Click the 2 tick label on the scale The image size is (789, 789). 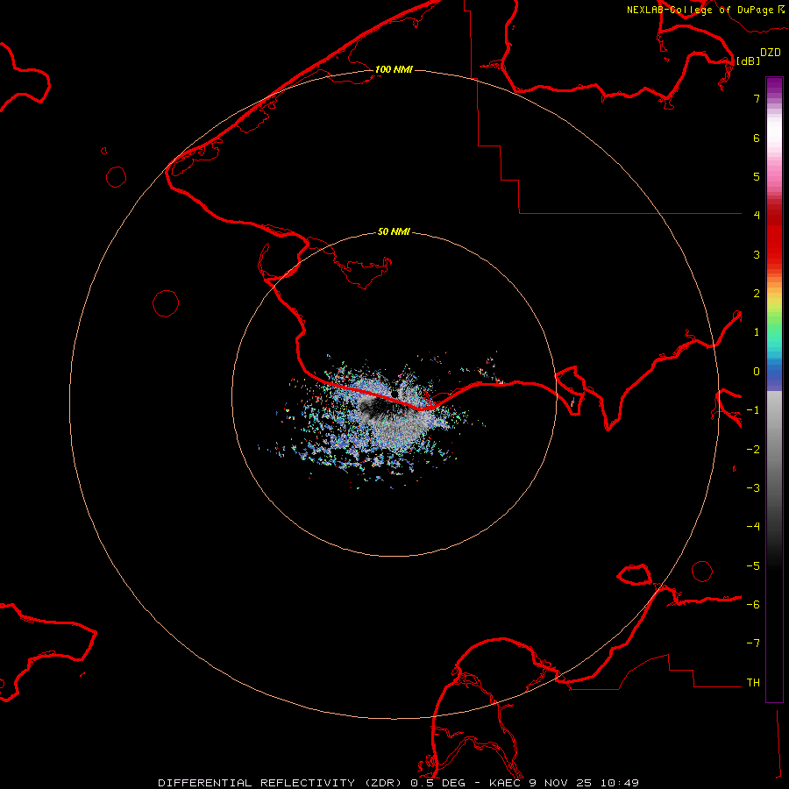[x=757, y=294]
